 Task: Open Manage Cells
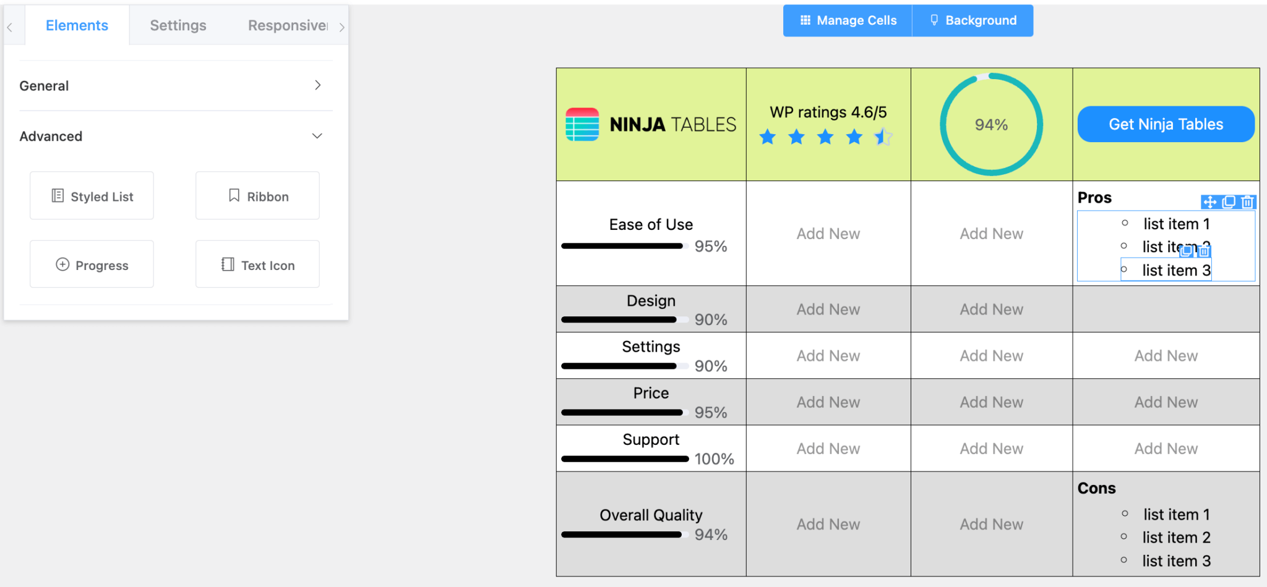coord(848,20)
